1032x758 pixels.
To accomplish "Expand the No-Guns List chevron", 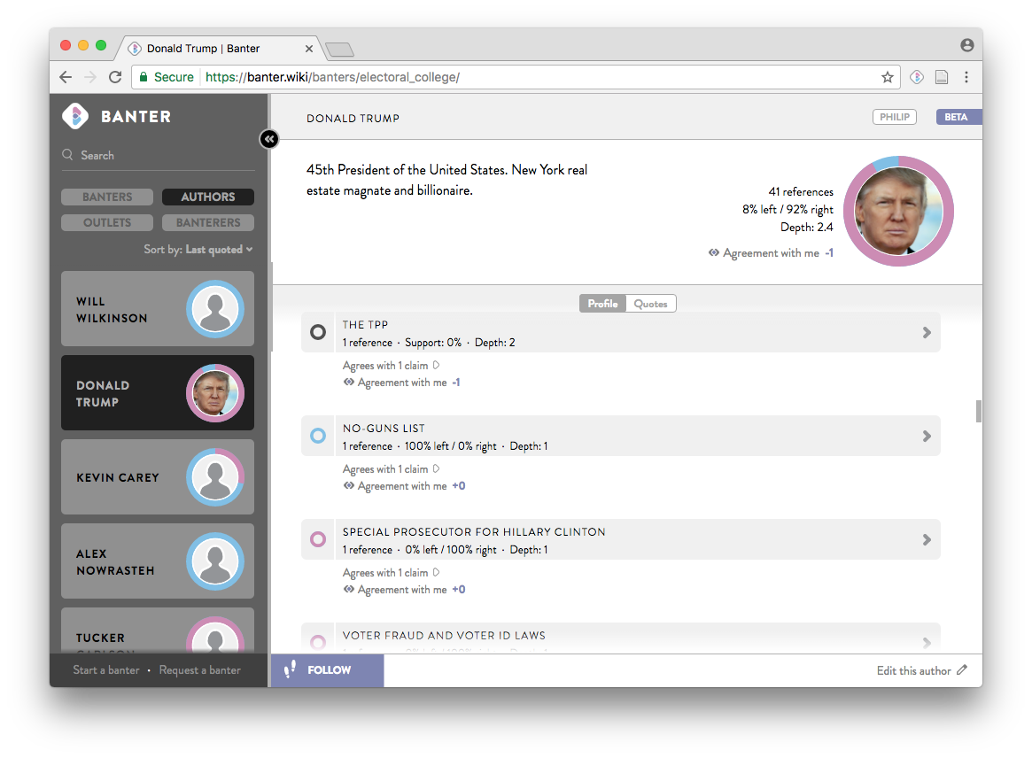I will click(927, 436).
